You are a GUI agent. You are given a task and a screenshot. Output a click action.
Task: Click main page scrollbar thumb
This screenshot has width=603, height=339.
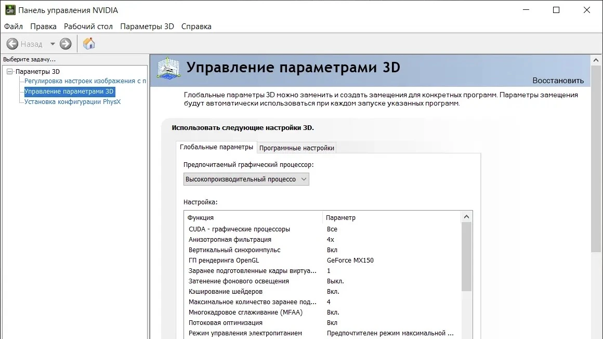596,159
